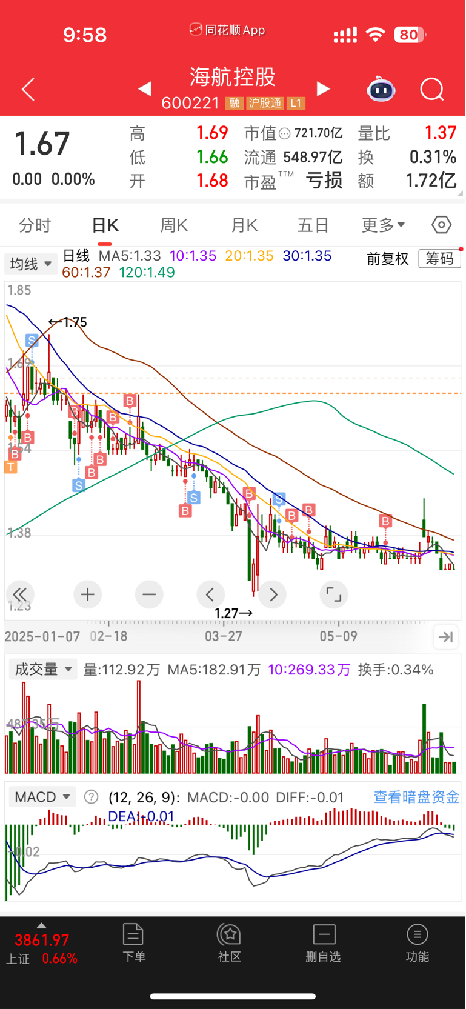Tap the 融 margin trading badge
Image resolution: width=466 pixels, height=1009 pixels.
point(233,103)
